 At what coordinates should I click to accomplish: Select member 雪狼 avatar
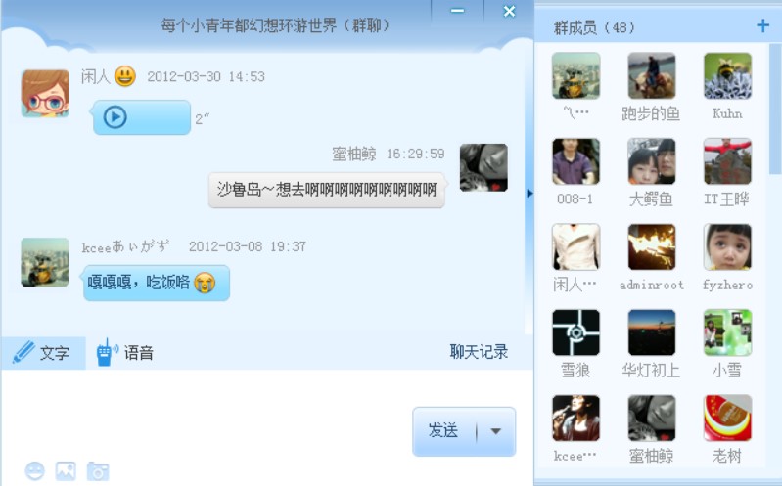pos(575,332)
